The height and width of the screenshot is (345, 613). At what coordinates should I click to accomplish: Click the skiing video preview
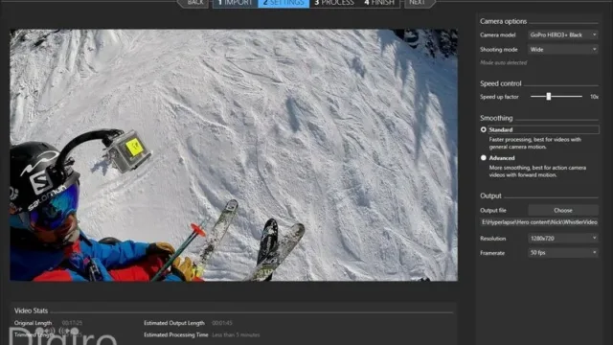(234, 155)
